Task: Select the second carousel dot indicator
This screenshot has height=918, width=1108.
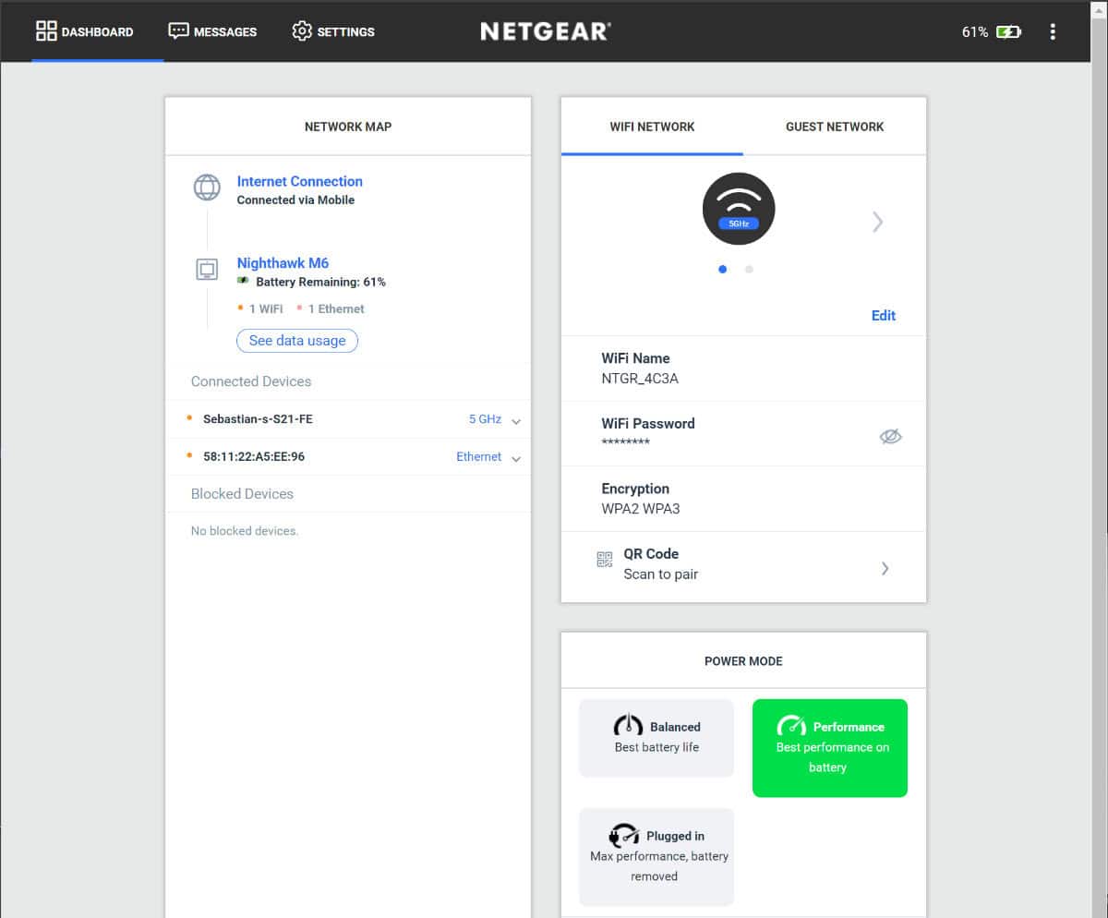Action: tap(749, 269)
